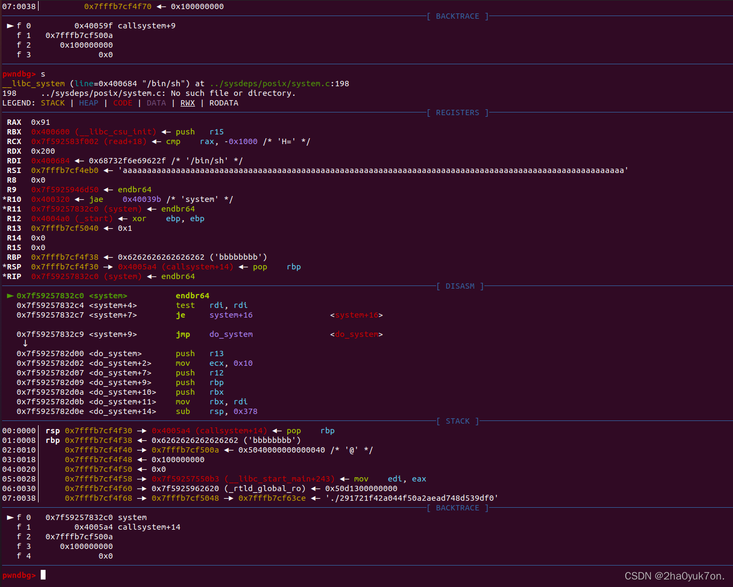Click R12 address 0x4004a0 (_start)
733x587 pixels.
click(72, 219)
